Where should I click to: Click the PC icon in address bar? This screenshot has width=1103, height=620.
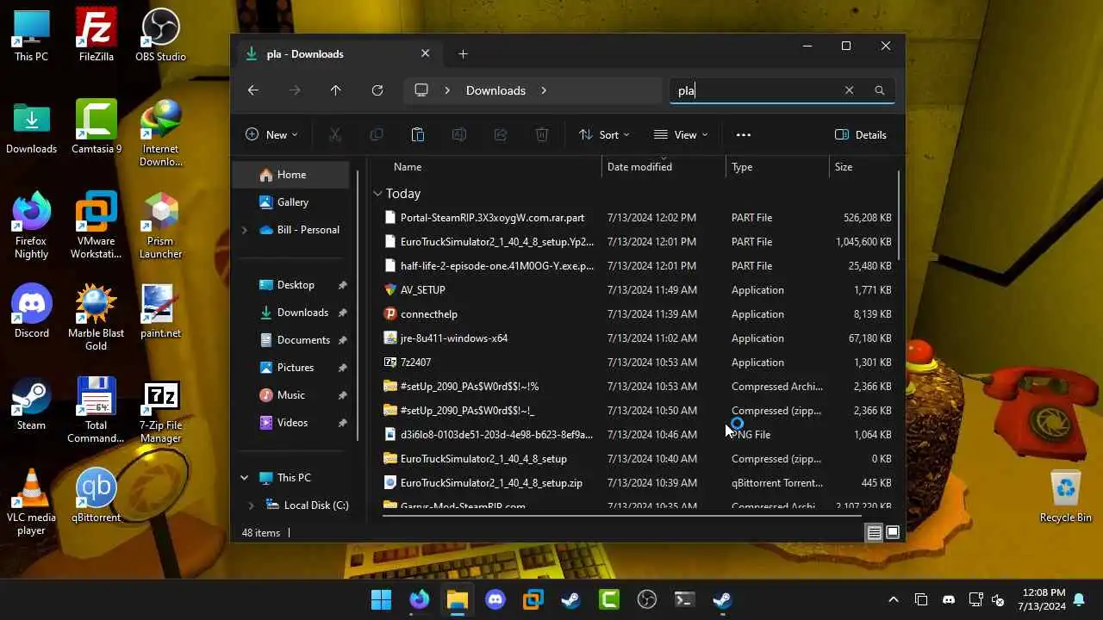click(421, 90)
